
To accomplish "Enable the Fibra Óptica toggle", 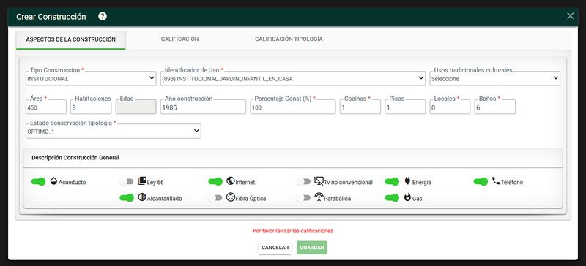I will tap(215, 198).
